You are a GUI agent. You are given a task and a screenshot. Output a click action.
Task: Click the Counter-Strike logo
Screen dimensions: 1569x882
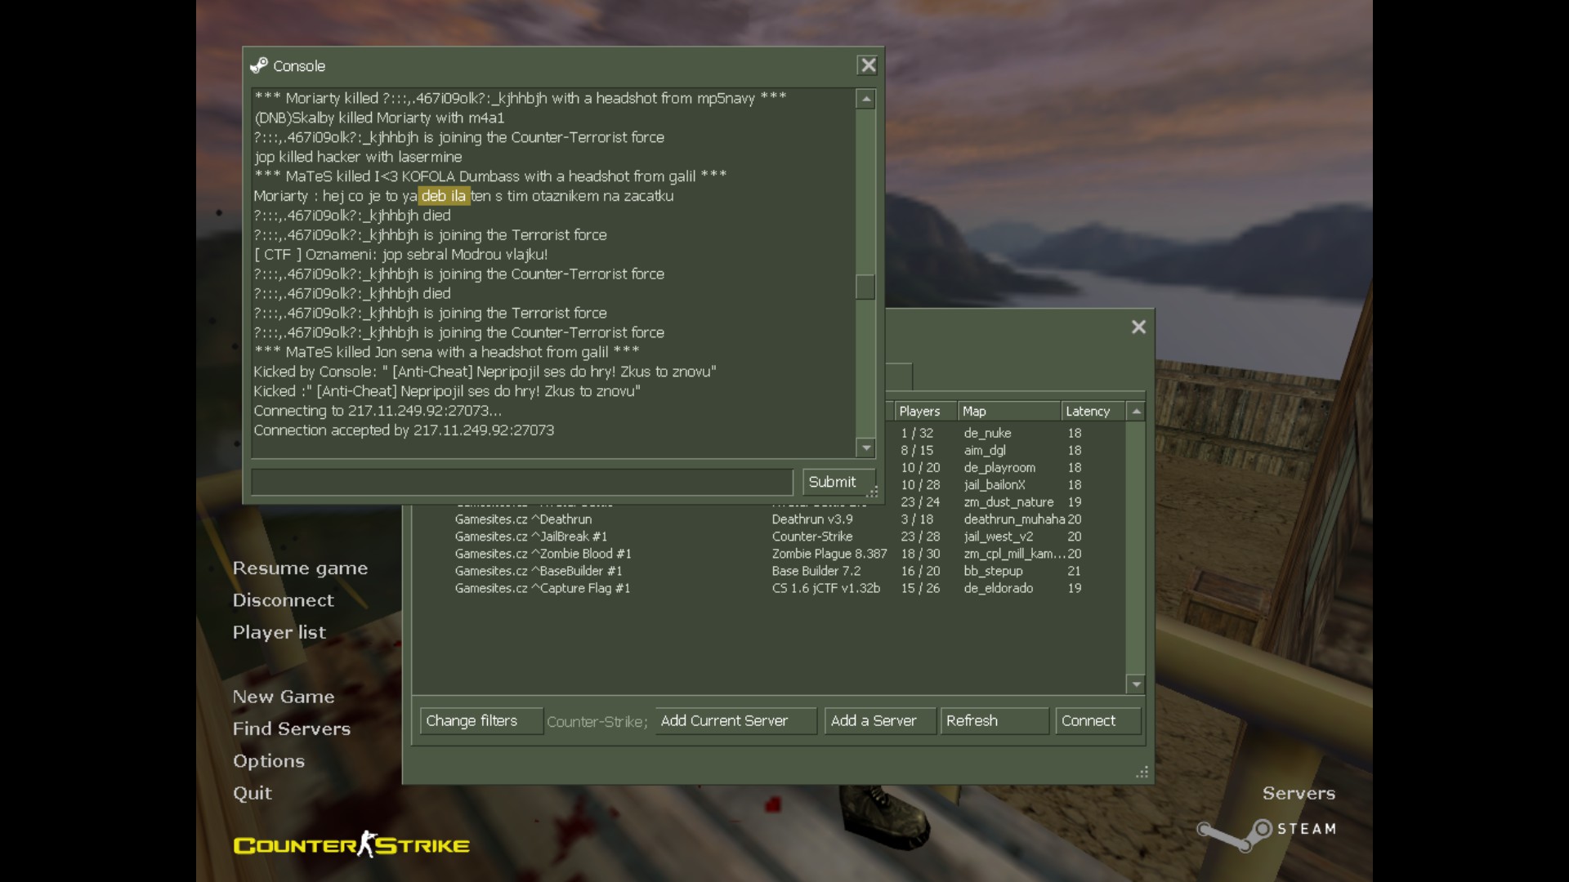click(351, 844)
